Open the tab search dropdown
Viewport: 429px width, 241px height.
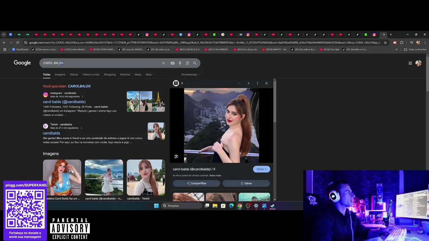click(3, 34)
